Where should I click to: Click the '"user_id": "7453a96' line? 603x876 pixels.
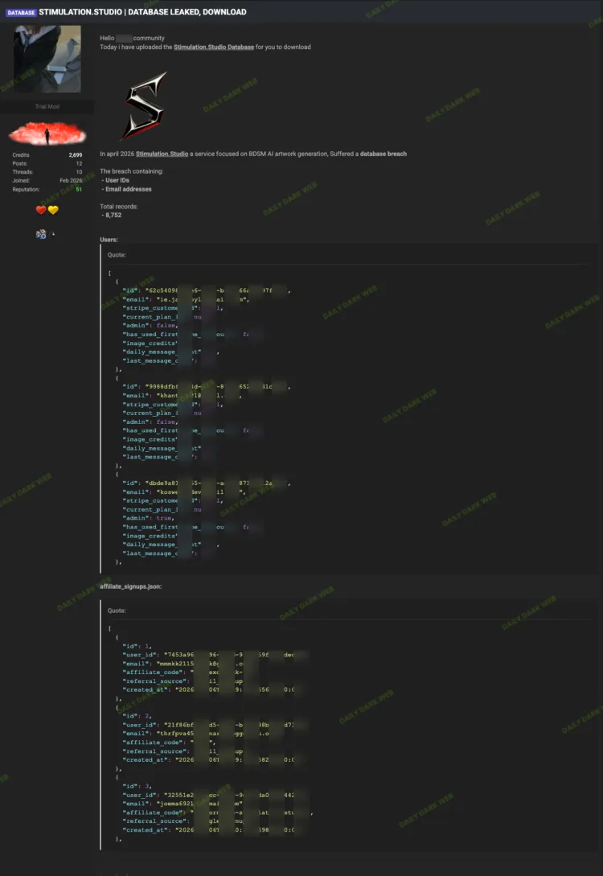click(x=215, y=655)
